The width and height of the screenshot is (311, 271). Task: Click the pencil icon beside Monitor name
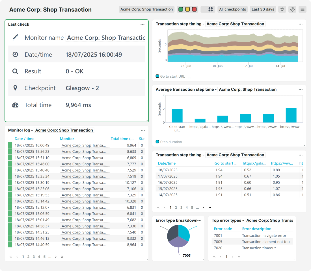pos(15,38)
